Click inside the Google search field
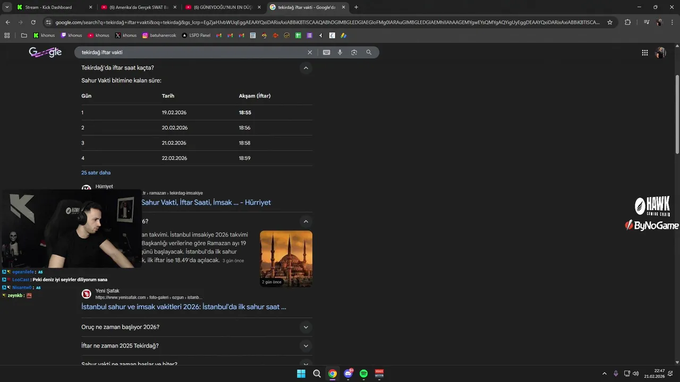The image size is (680, 382). pos(191,53)
